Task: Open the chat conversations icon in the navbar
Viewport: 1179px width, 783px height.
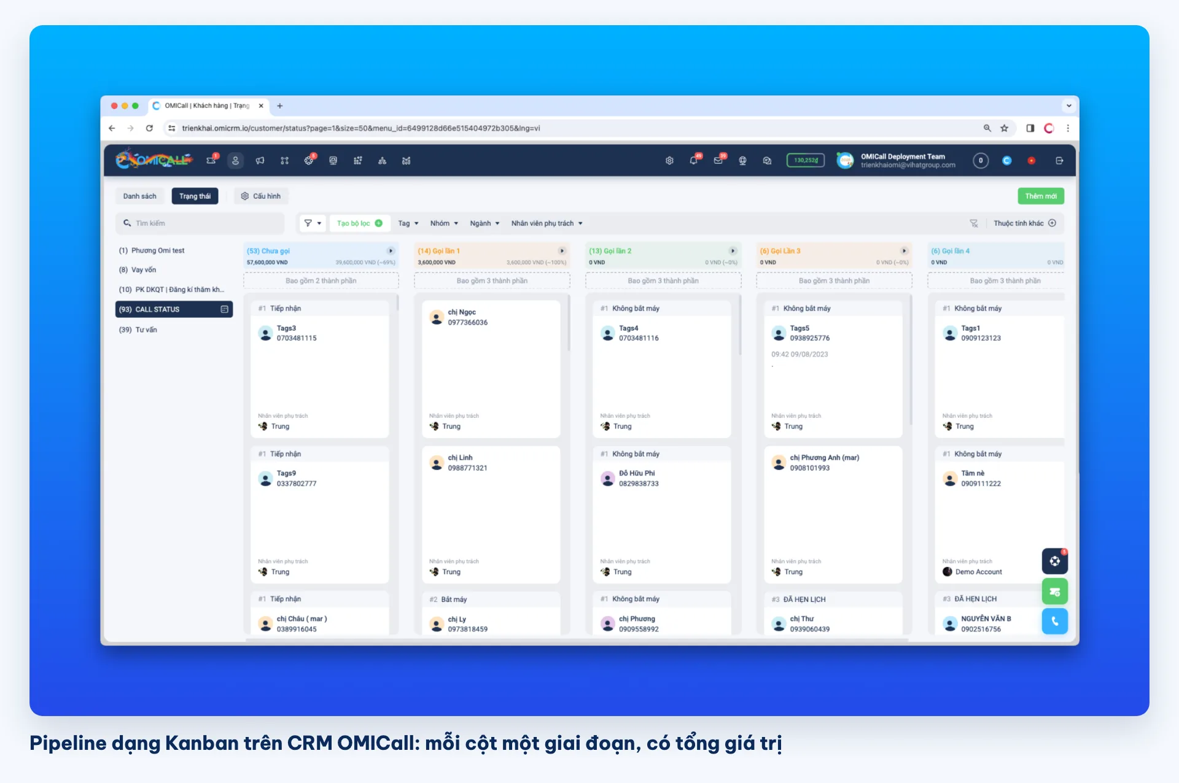Action: pyautogui.click(x=767, y=161)
